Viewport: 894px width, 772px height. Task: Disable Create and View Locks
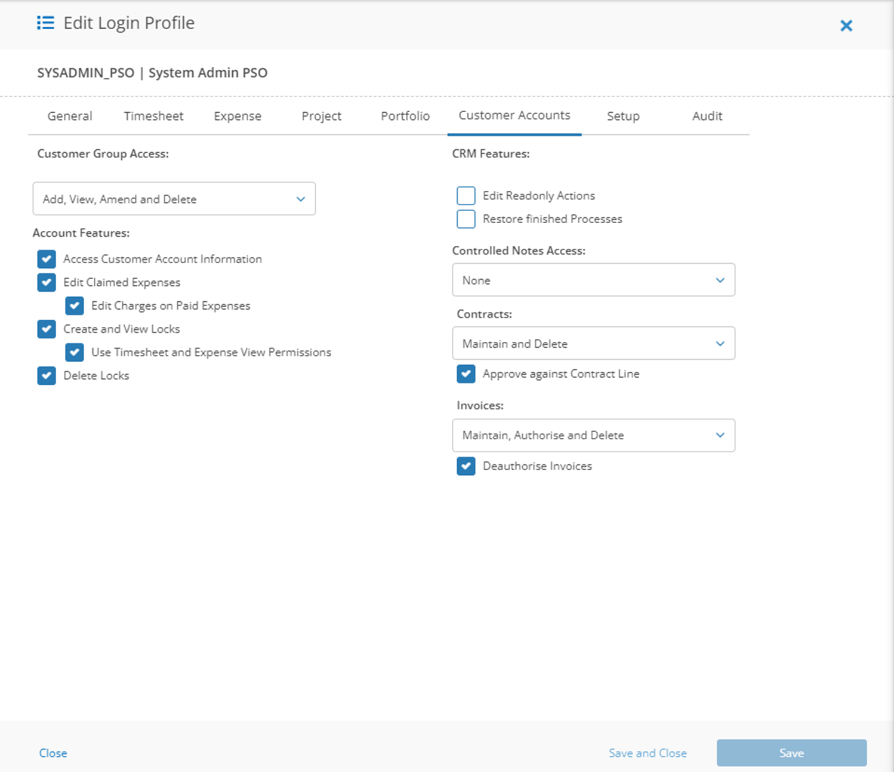click(47, 329)
